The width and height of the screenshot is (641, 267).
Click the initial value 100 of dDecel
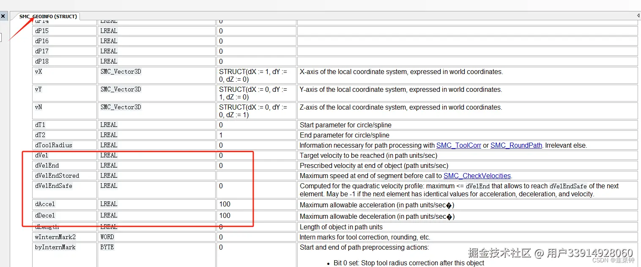click(x=225, y=215)
